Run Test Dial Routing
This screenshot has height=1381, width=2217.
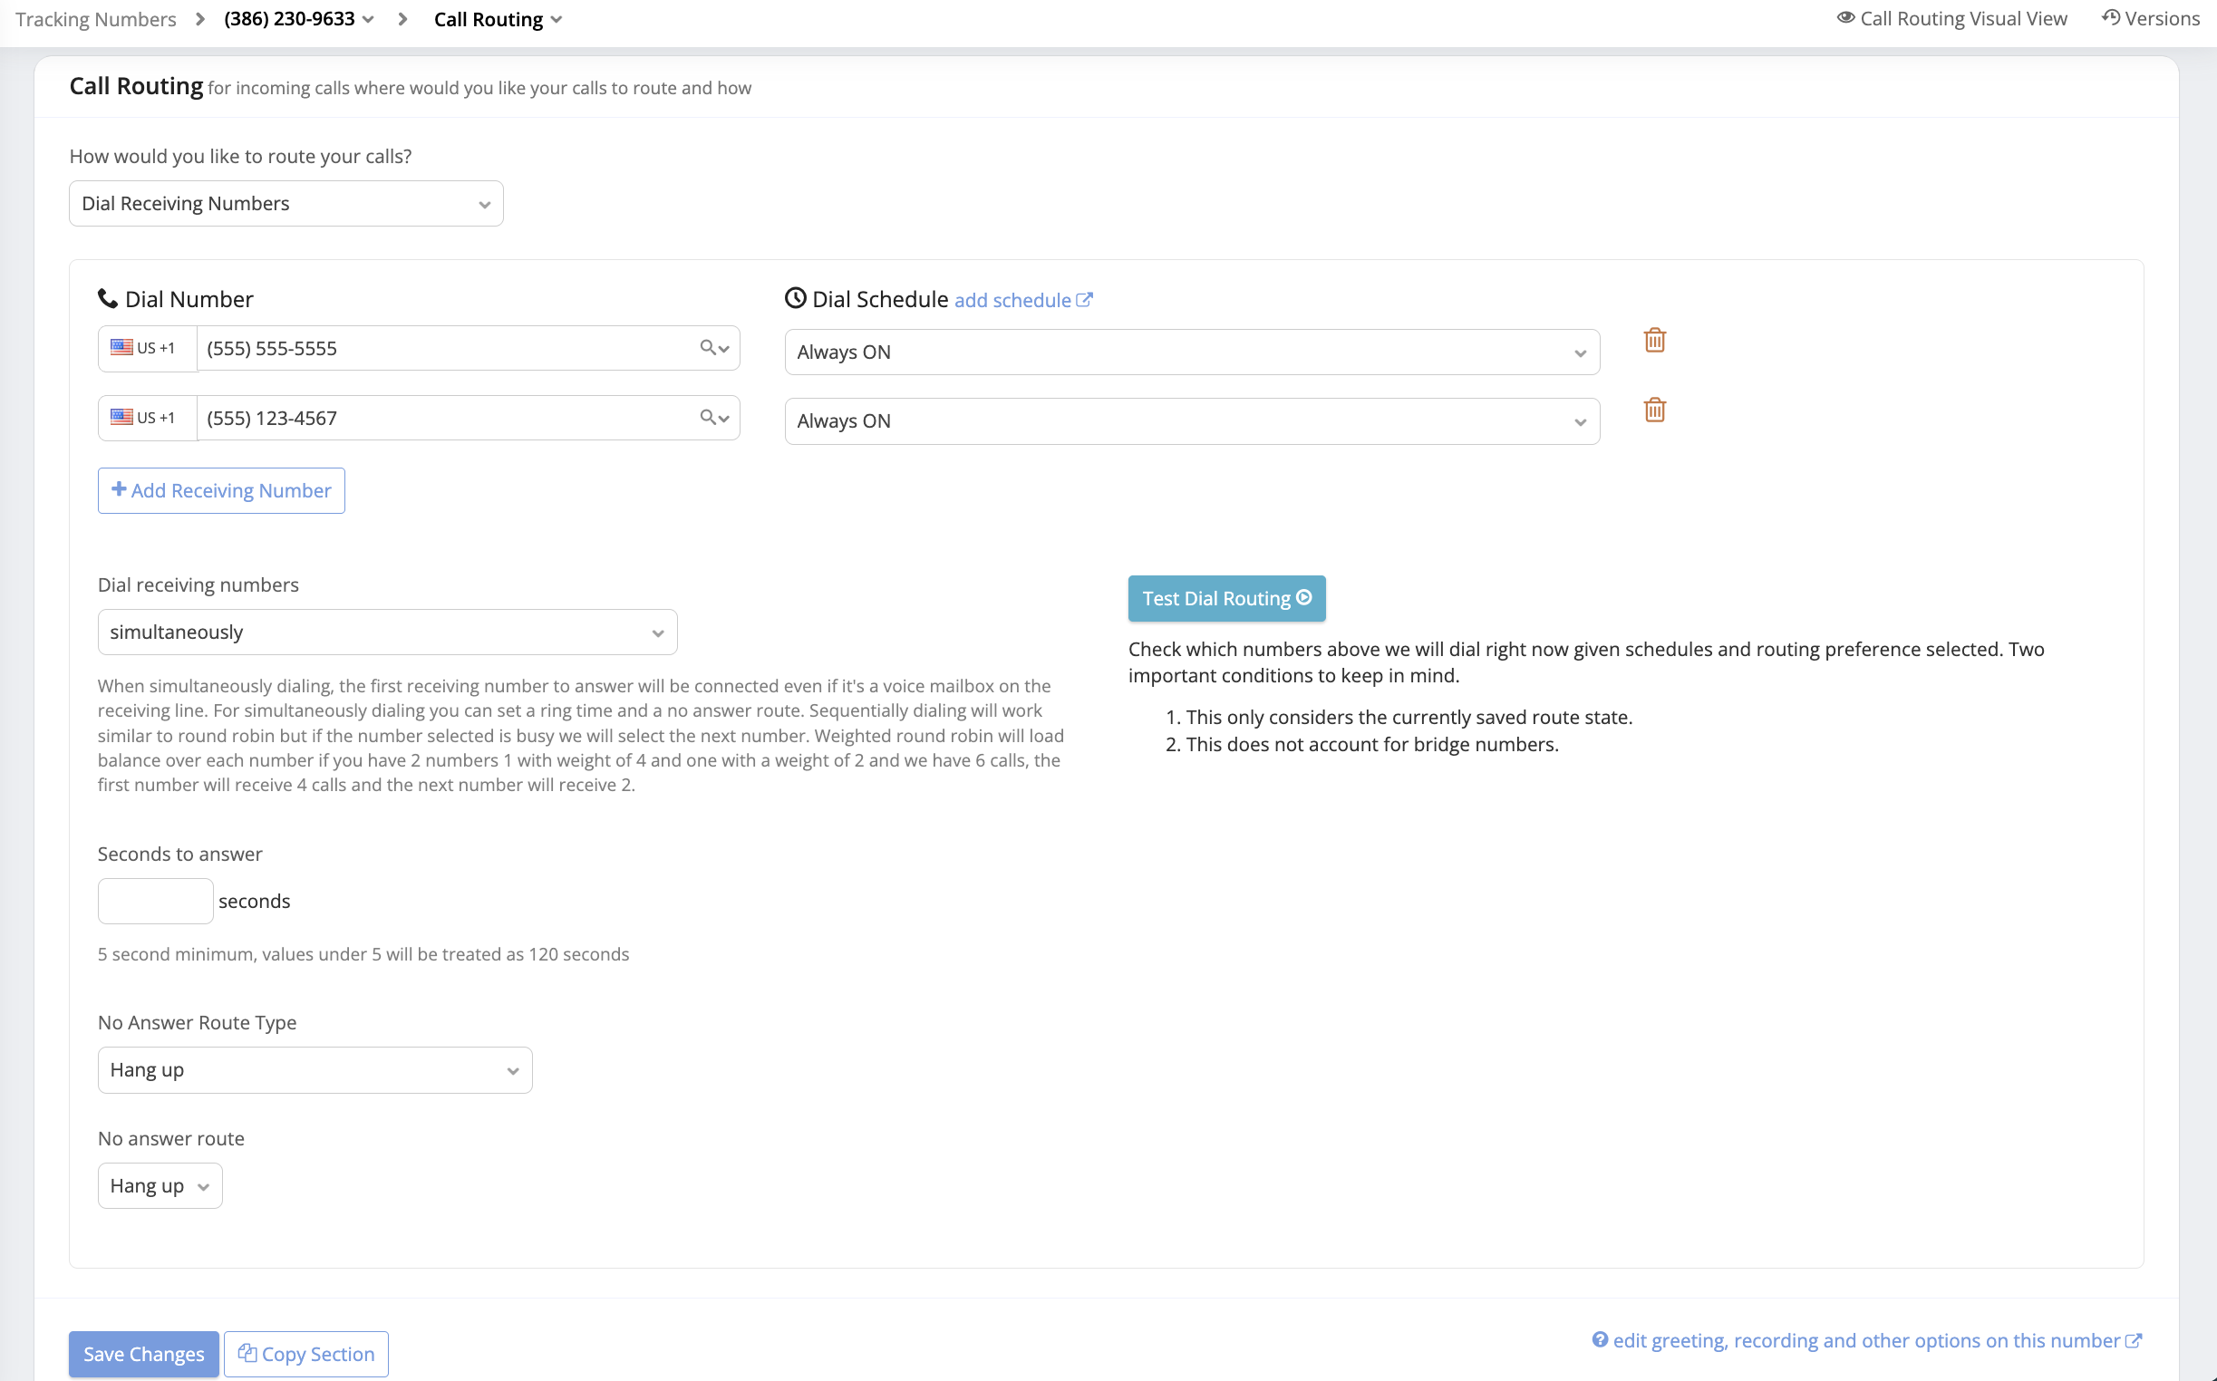[x=1227, y=598]
